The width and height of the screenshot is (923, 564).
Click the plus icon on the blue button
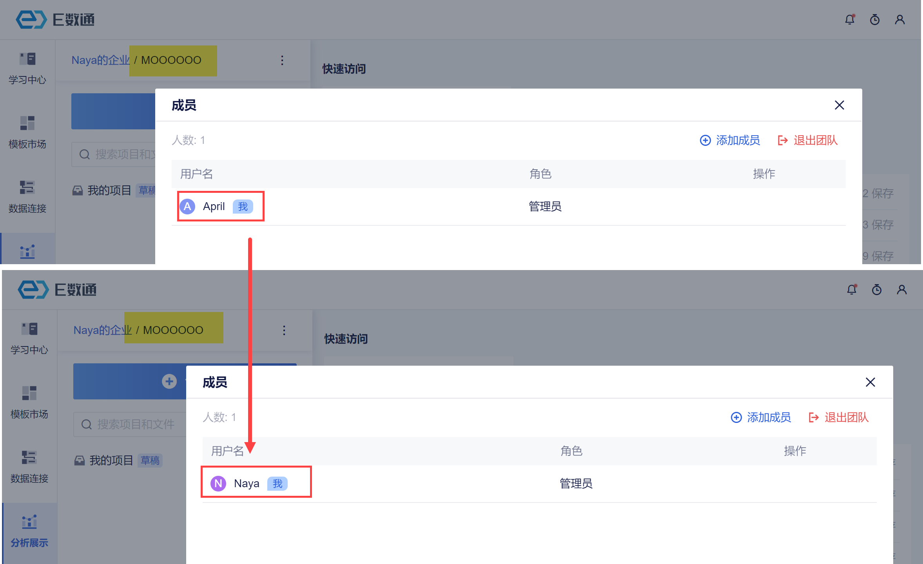coord(169,381)
